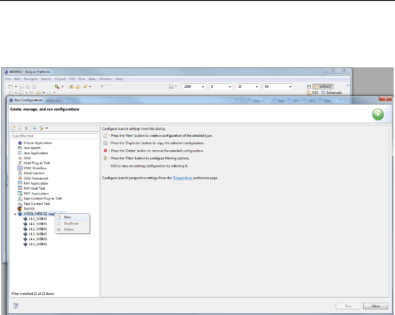This screenshot has height=315, width=395.
Task: Click the type filter text field
Action: (x=54, y=136)
